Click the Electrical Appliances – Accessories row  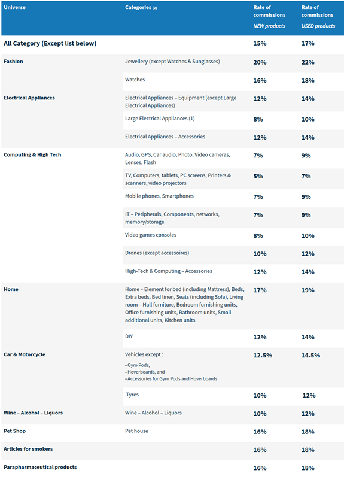tap(233, 139)
